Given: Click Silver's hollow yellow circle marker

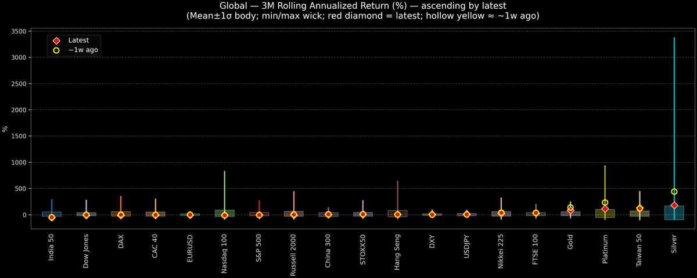Looking at the screenshot, I should (674, 192).
